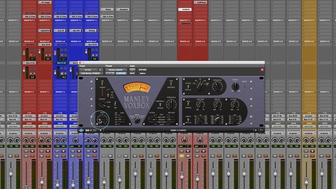Click the volume fader on gold track

[306, 181]
